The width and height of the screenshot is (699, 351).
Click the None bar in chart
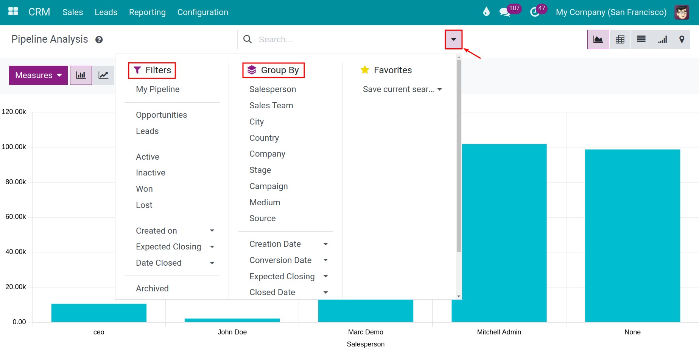[x=632, y=236]
